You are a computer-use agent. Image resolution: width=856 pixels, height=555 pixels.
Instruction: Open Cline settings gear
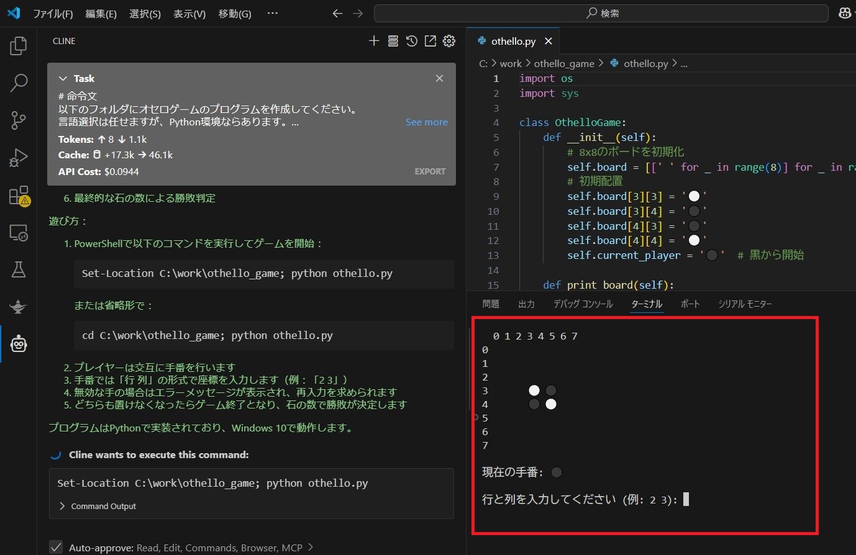pyautogui.click(x=448, y=41)
